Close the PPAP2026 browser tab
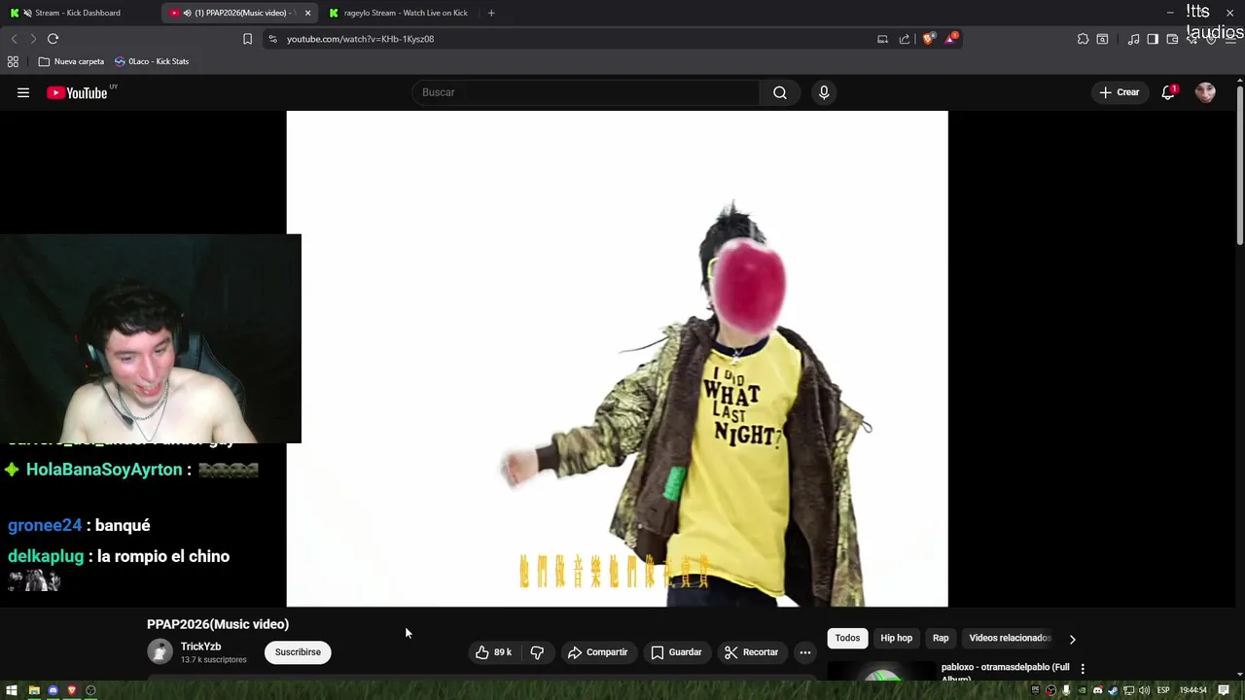Screen dimensions: 1245x700 click(x=307, y=13)
